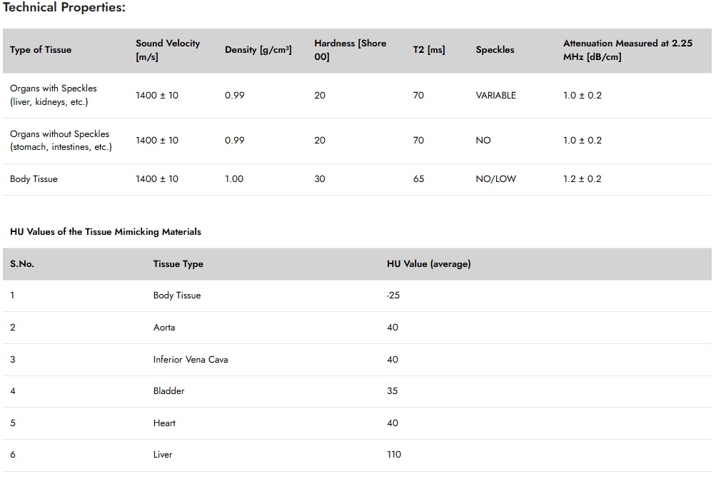Viewport: 721px width, 484px height.
Task: Click the 'Hardness [Shore 00]' column header
Action: pos(351,50)
